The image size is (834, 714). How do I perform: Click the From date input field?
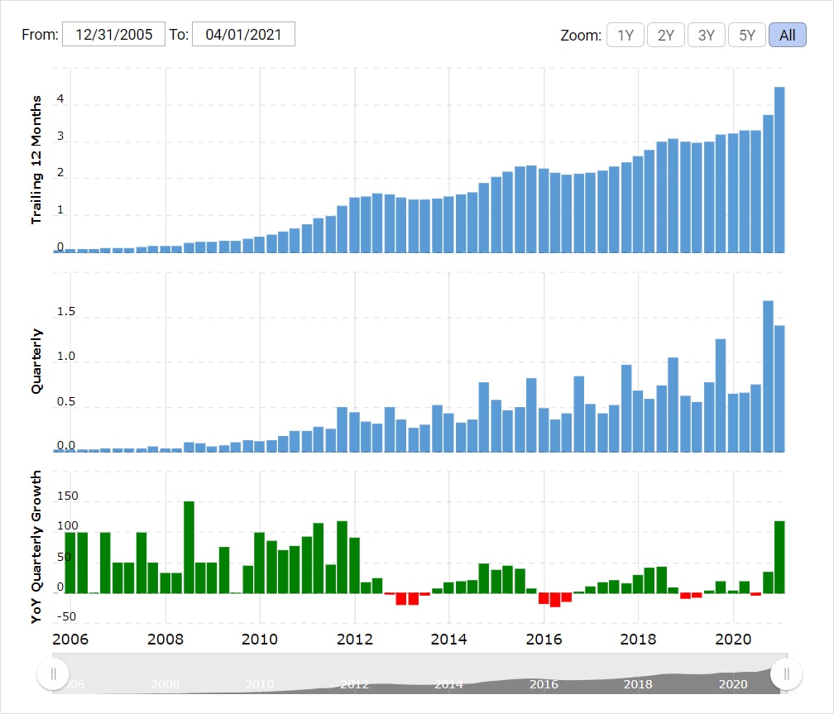click(113, 35)
